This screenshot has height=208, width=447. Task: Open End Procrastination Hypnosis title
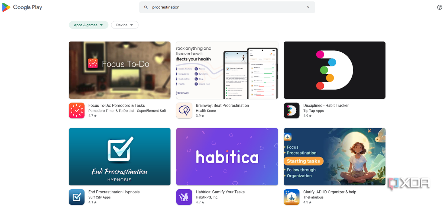coord(114,192)
